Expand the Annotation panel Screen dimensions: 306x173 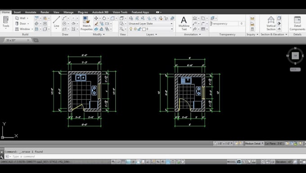coord(193,34)
